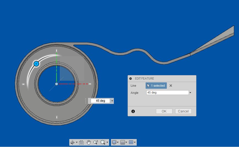Grab the floating angle input's grip handle

[86, 101]
